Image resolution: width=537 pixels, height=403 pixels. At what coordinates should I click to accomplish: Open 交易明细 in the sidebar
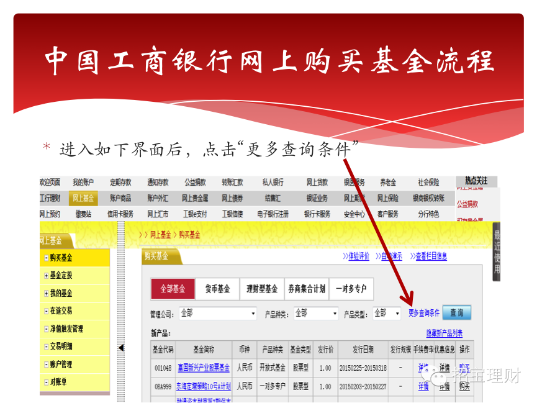pyautogui.click(x=61, y=346)
